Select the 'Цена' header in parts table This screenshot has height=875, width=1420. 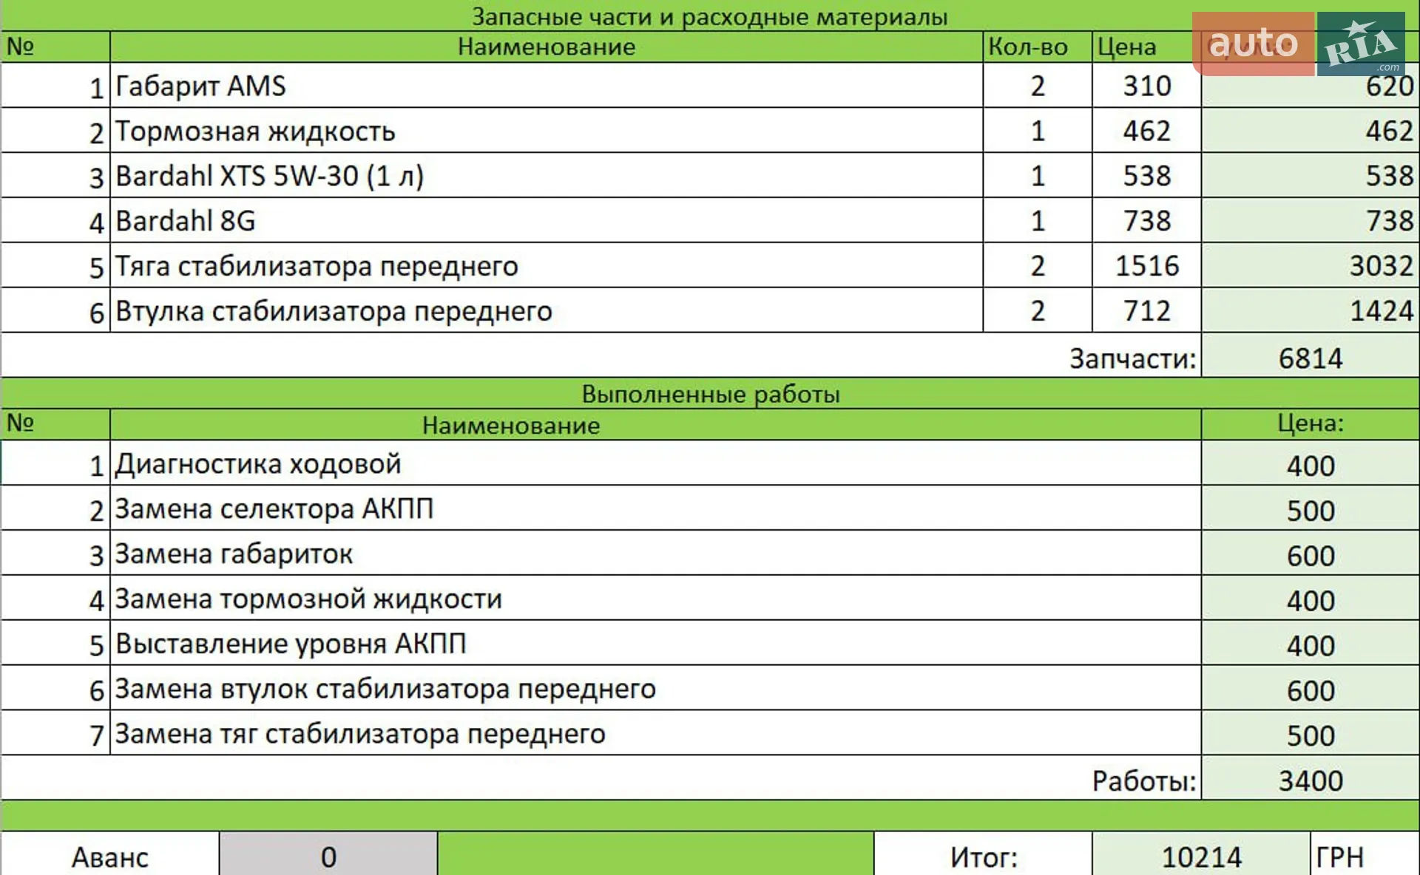pos(1146,47)
